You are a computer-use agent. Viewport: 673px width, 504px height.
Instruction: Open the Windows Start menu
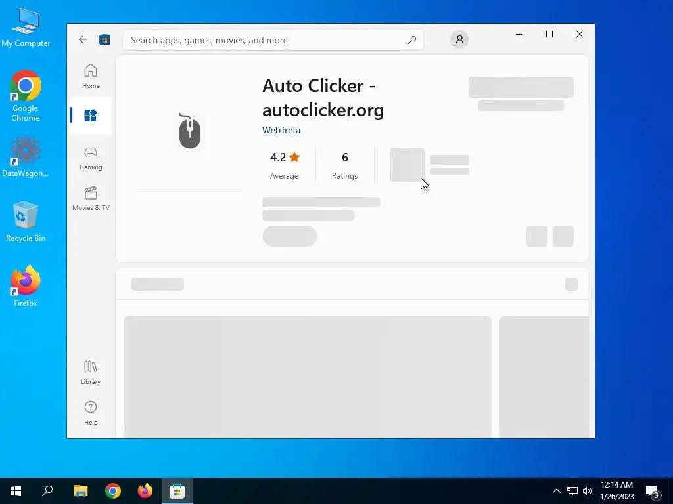coord(16,491)
